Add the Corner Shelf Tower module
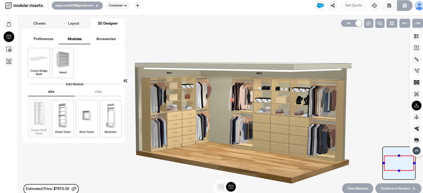 pos(39,119)
